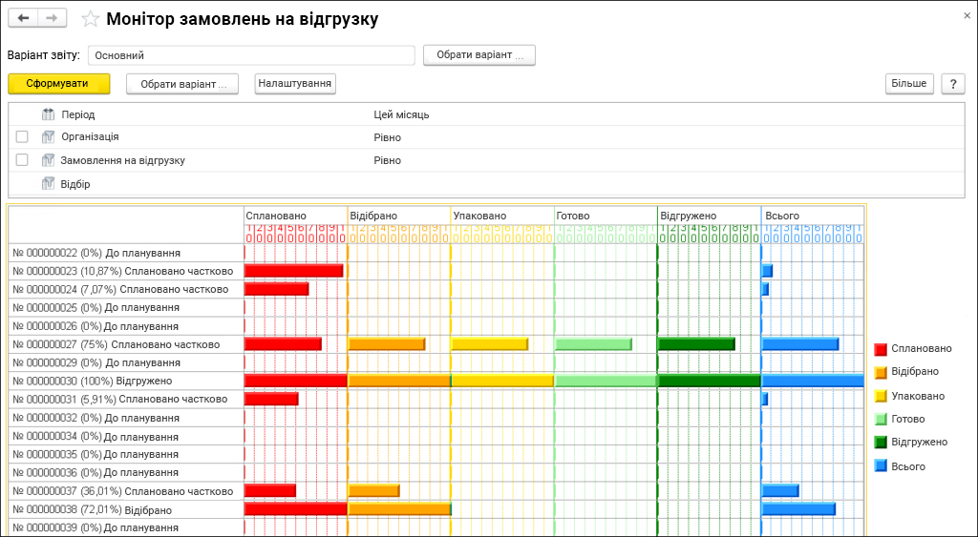
Task: Select order № 000000031 (5,91%) row
Action: click(x=127, y=400)
